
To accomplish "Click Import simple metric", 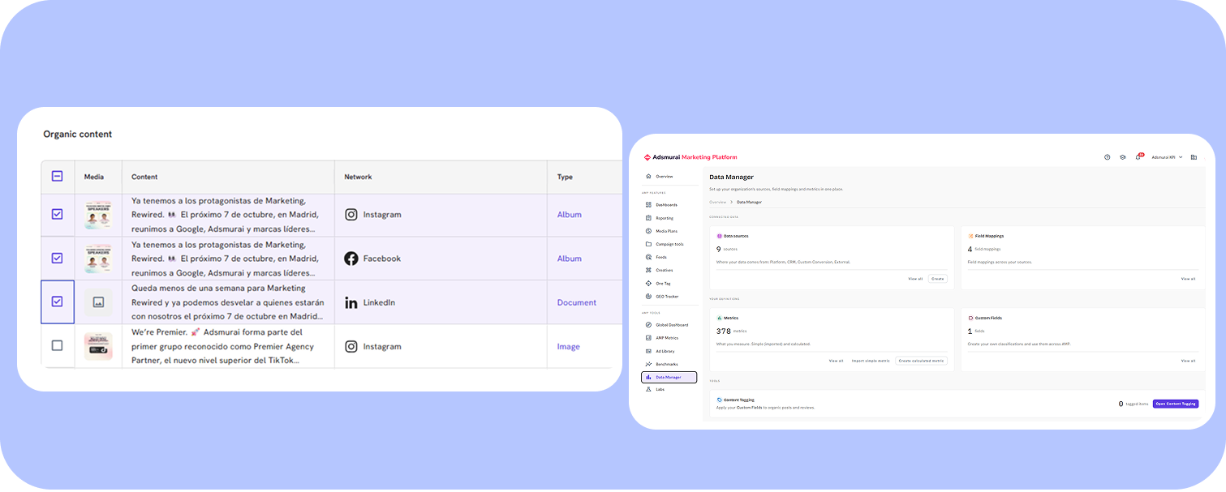I will [x=871, y=361].
